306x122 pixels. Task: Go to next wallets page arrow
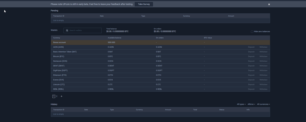[61, 96]
